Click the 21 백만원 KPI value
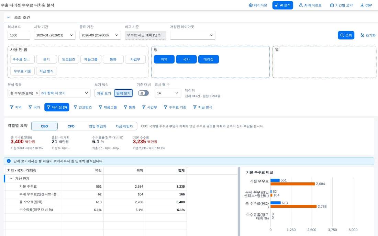The image size is (378, 236). (x=60, y=142)
